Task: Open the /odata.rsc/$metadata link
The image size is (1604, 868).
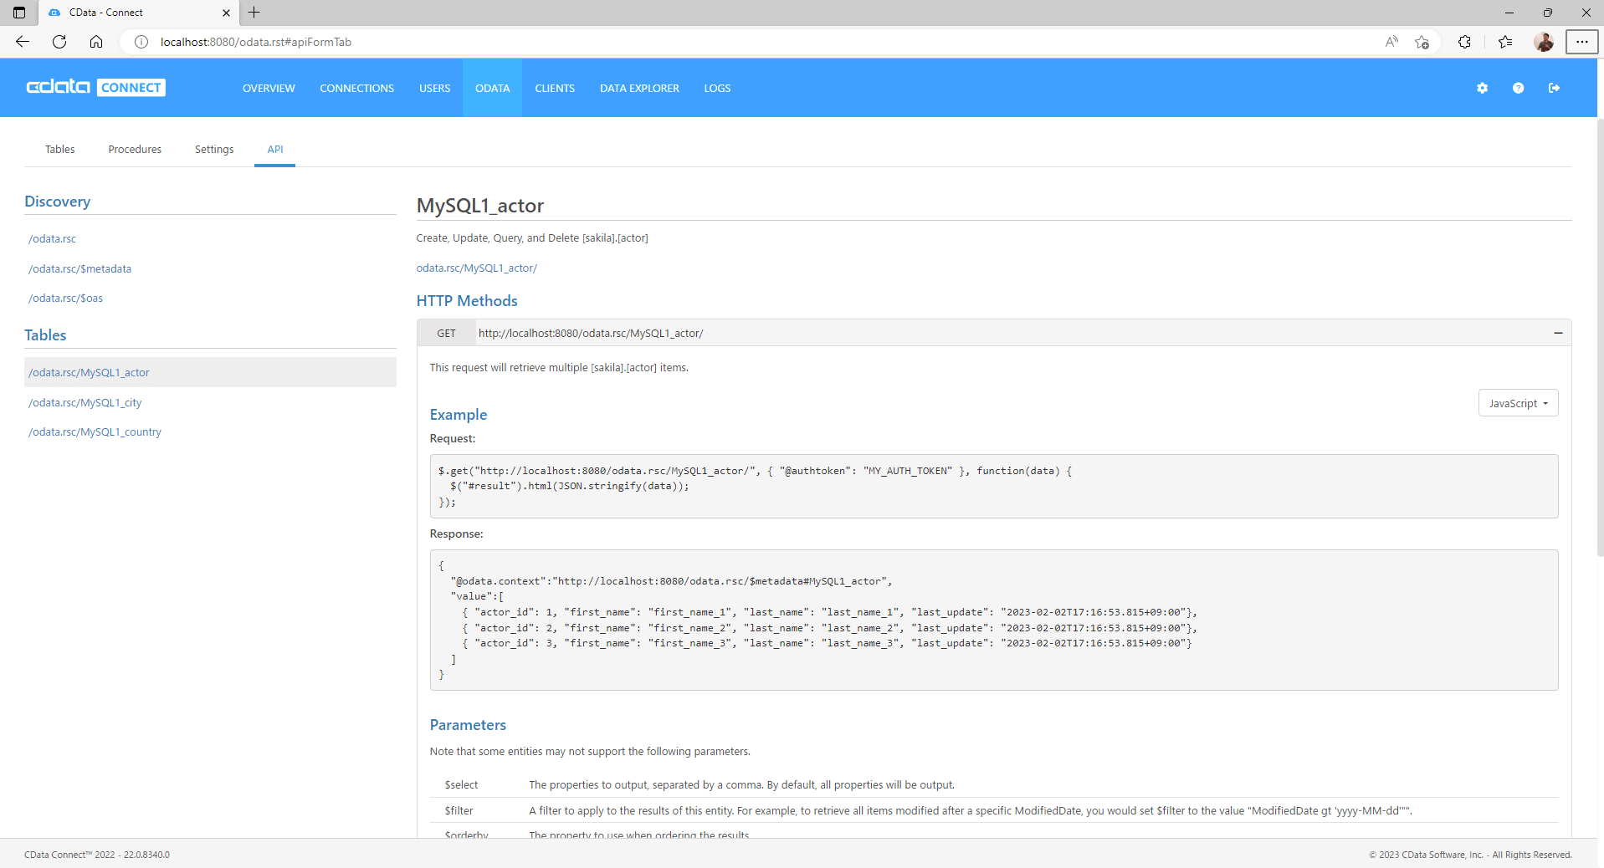Action: pyautogui.click(x=79, y=269)
